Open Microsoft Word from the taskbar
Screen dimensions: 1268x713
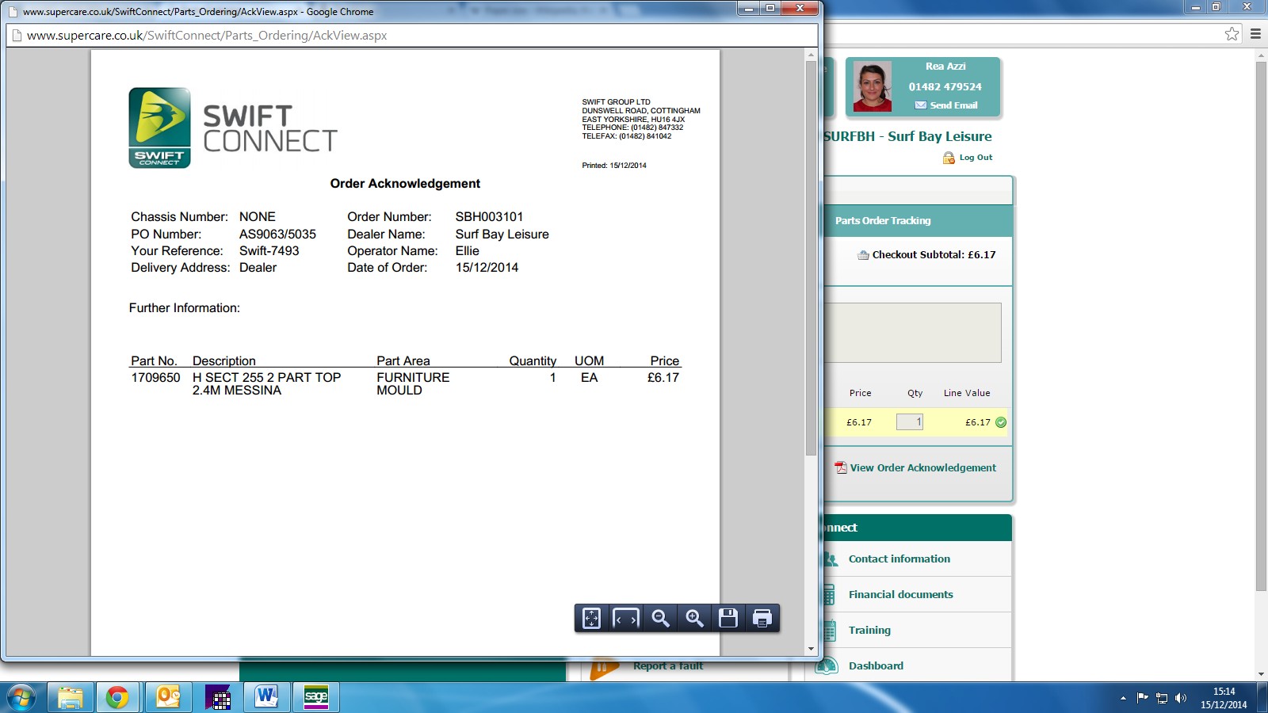[x=266, y=697]
